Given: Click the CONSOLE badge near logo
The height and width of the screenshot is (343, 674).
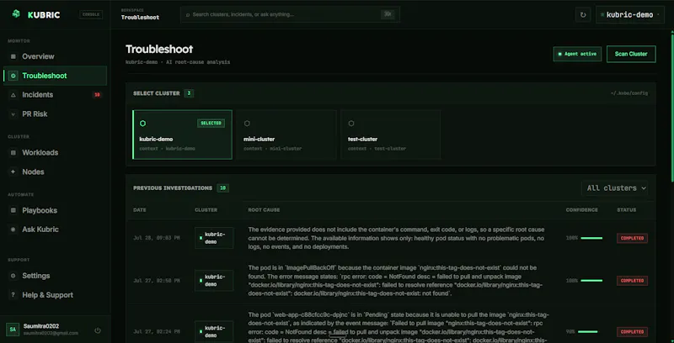Looking at the screenshot, I should point(91,14).
